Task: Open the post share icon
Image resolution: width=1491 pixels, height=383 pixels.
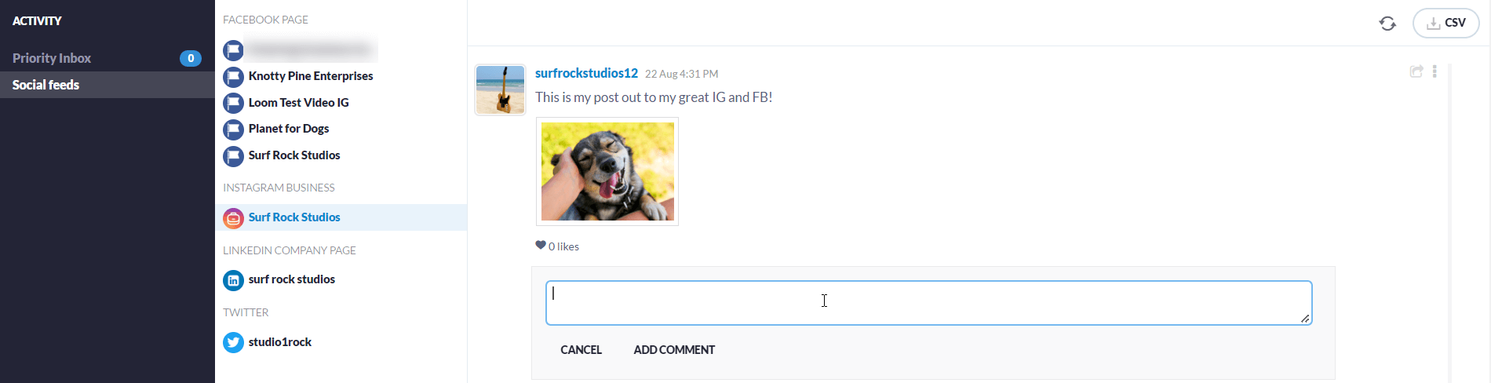Action: [x=1416, y=71]
